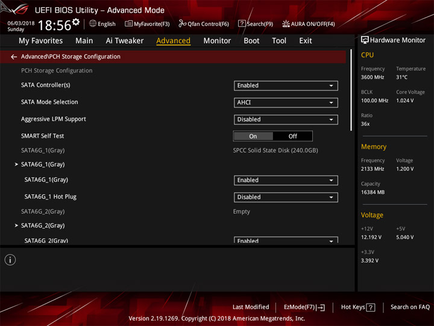Click the 12.192 V voltage value
Image resolution: width=434 pixels, height=326 pixels.
(x=371, y=237)
